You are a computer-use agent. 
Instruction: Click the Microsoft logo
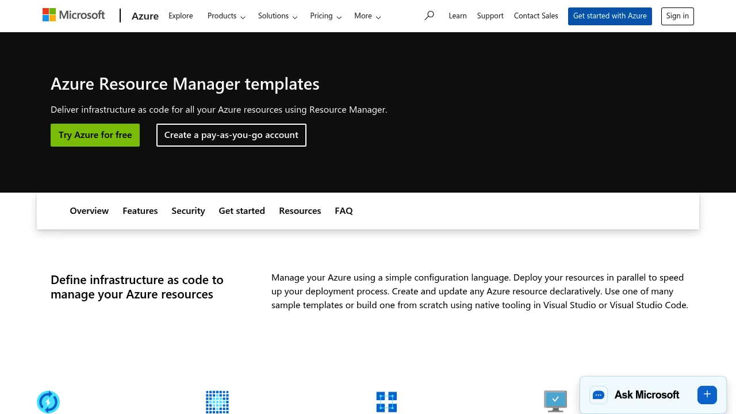(x=74, y=15)
